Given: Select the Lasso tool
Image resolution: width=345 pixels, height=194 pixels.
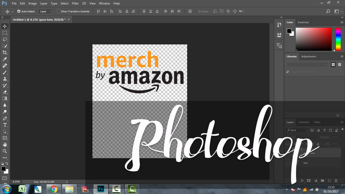Looking at the screenshot, I should pyautogui.click(x=4, y=39).
